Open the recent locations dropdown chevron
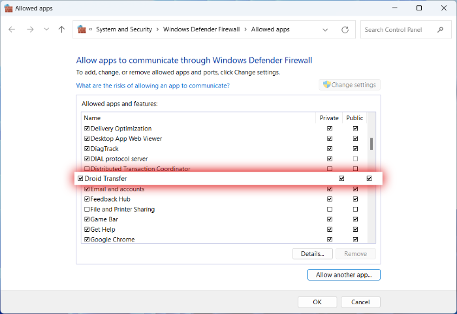 point(46,29)
